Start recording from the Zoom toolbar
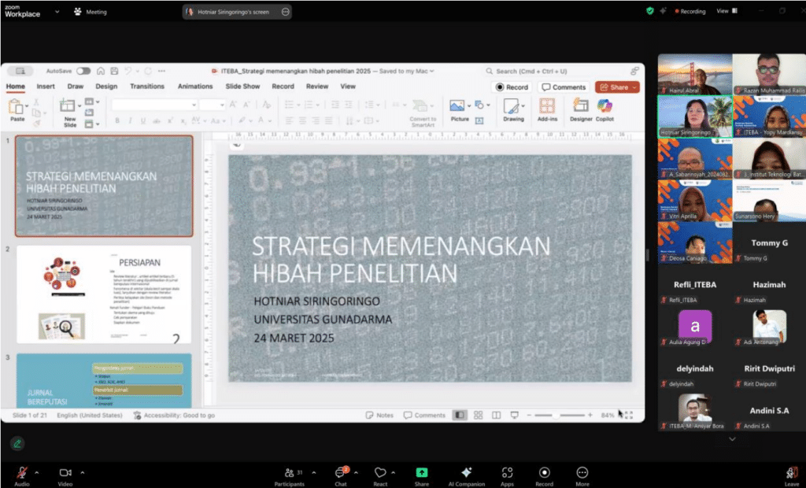 click(545, 476)
